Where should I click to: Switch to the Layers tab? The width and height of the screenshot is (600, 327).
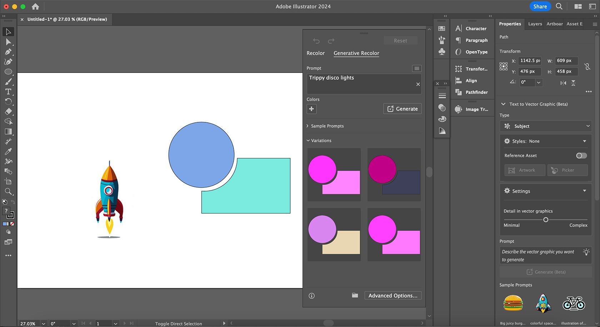click(535, 24)
